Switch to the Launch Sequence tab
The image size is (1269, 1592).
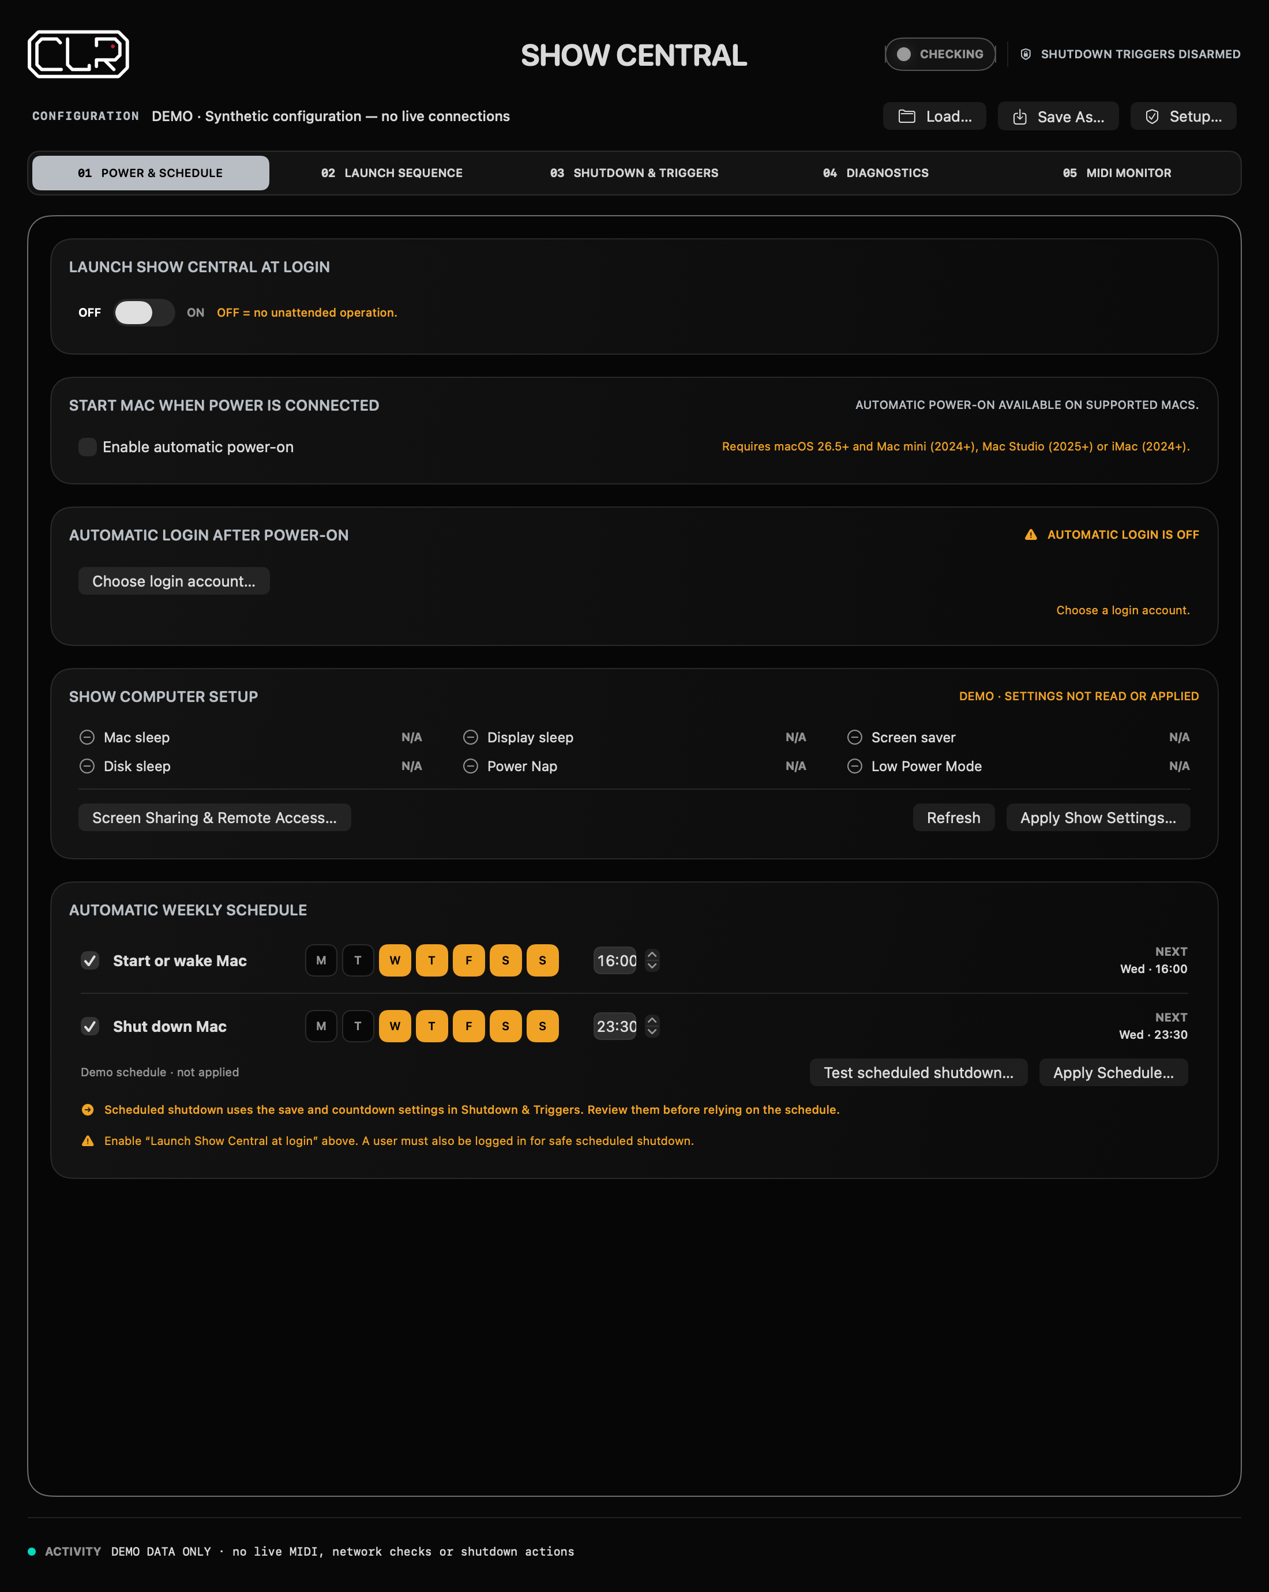(x=392, y=173)
